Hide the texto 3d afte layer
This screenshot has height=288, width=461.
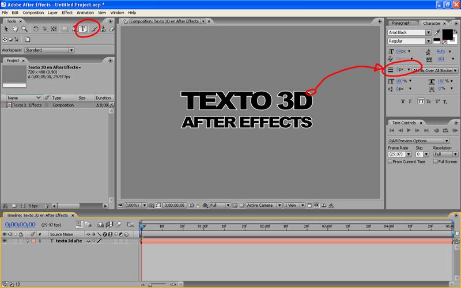pyautogui.click(x=5, y=241)
